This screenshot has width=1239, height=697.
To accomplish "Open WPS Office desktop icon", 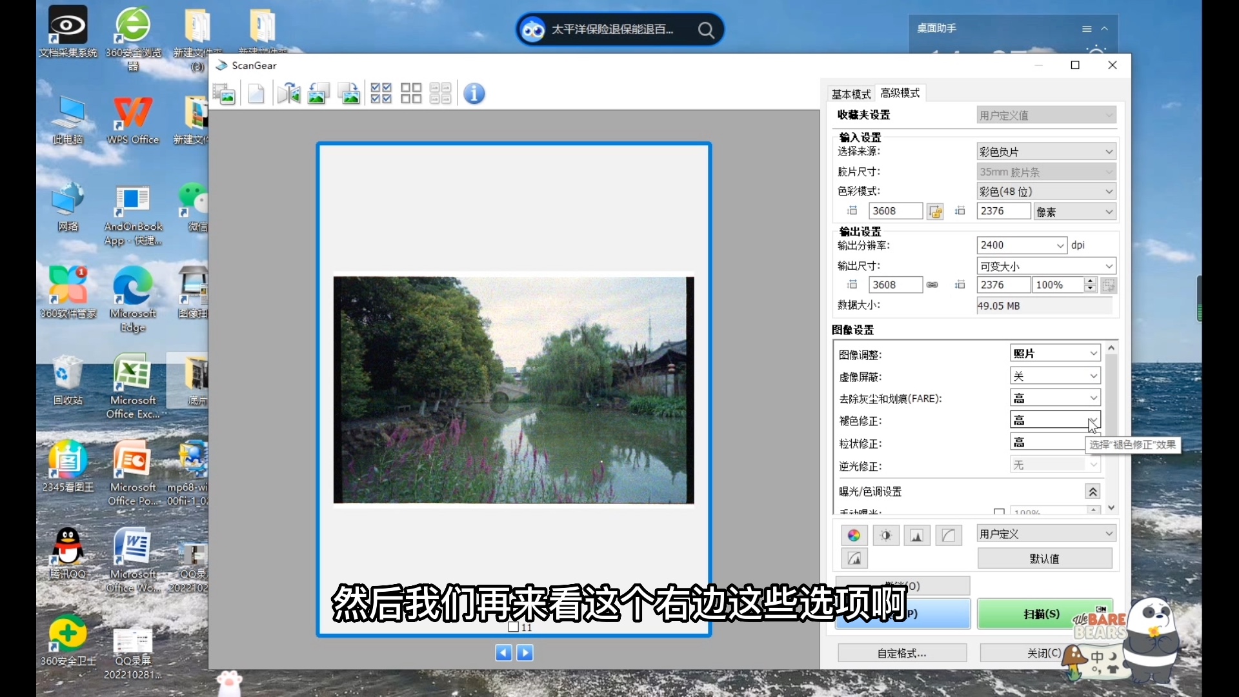I will pos(133,121).
